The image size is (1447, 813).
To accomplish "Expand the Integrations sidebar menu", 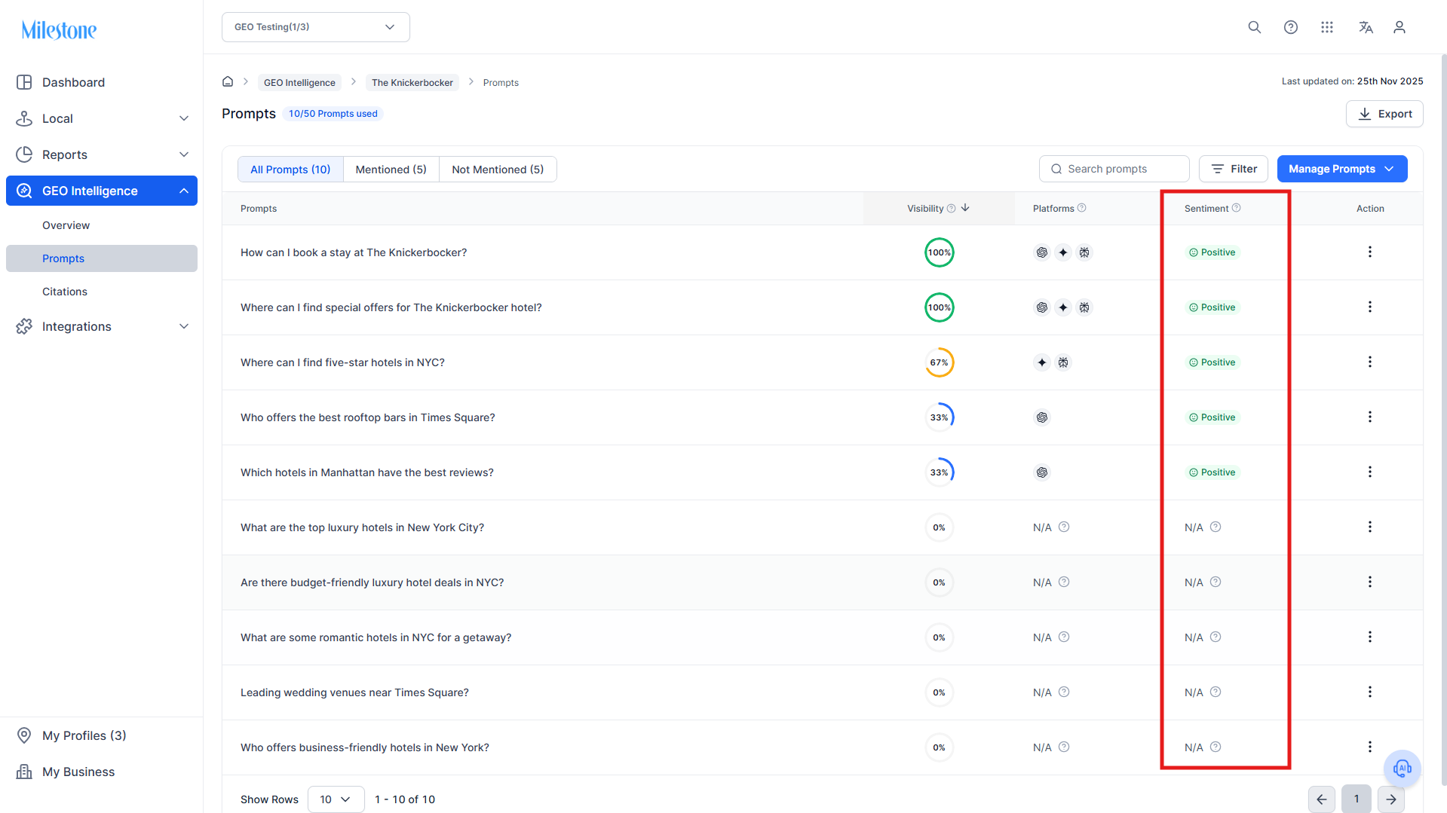I will click(102, 326).
